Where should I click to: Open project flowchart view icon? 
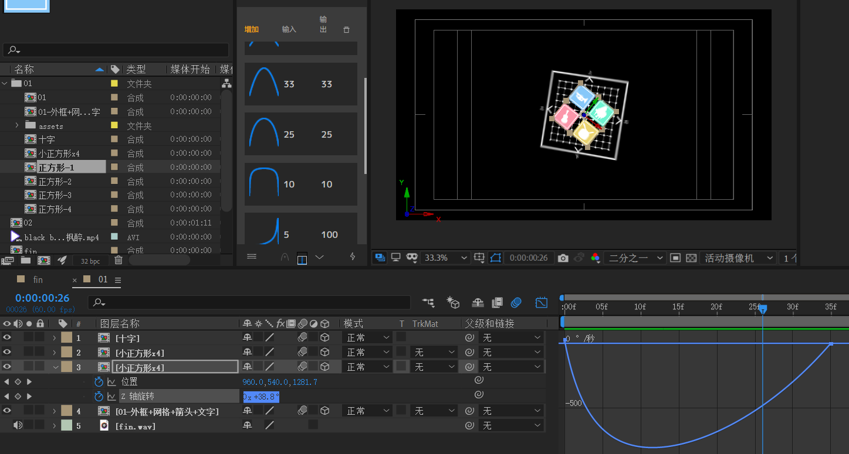tap(226, 84)
